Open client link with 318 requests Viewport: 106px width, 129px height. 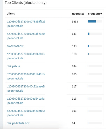[x=26, y=56]
